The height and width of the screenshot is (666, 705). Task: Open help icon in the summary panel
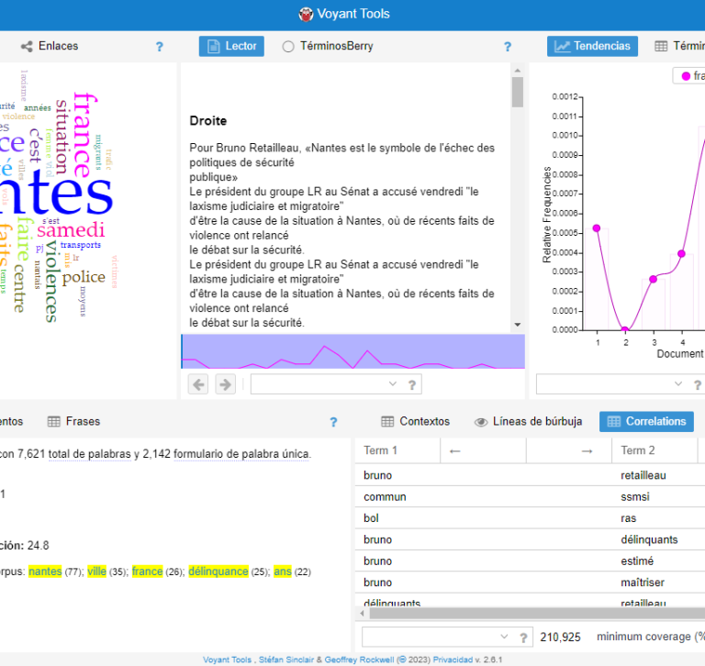click(x=333, y=422)
